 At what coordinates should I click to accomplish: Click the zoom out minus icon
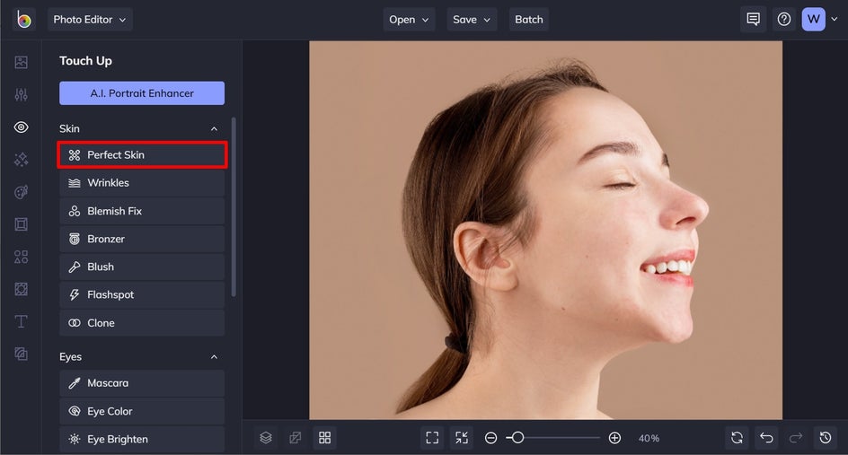[490, 438]
